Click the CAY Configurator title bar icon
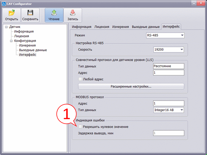 point(4,3)
